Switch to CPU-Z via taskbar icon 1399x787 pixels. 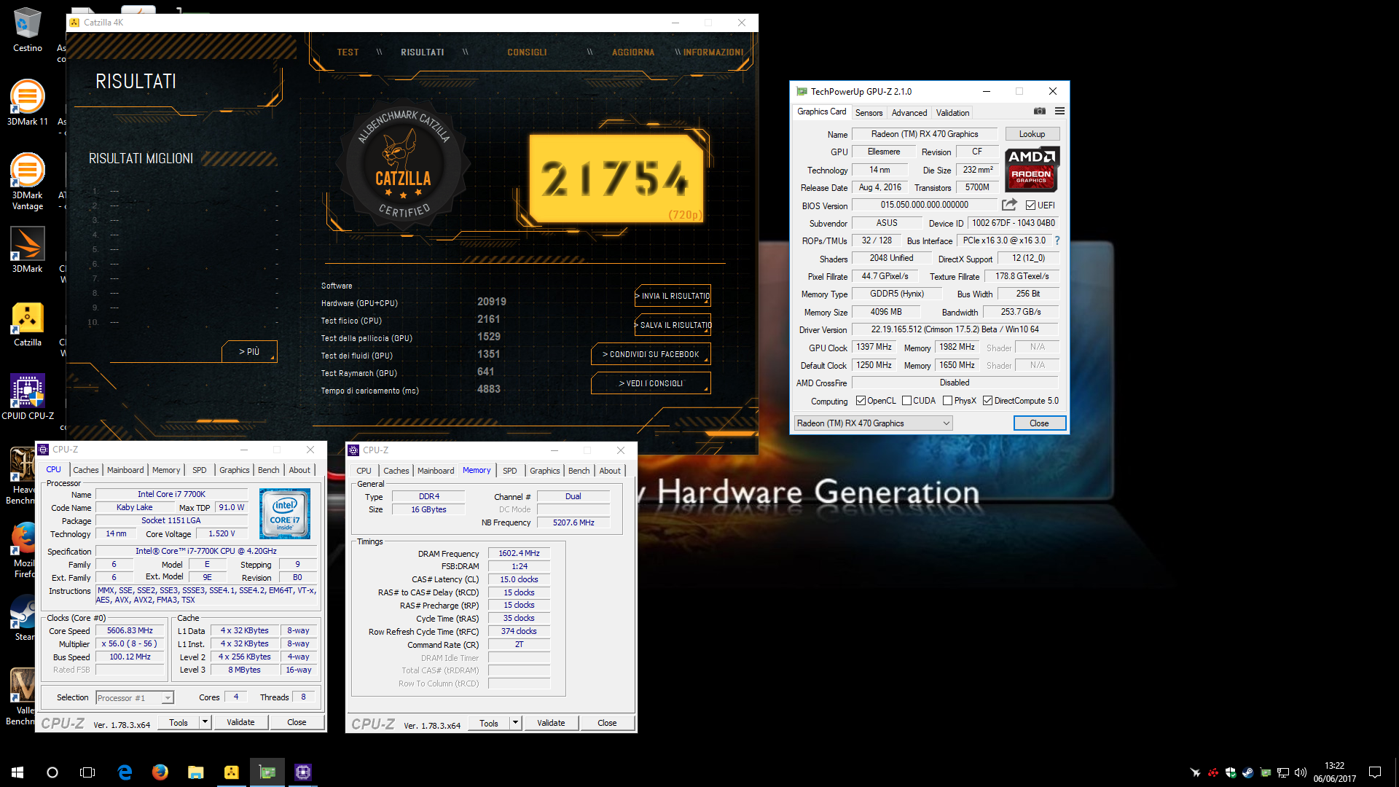(302, 772)
